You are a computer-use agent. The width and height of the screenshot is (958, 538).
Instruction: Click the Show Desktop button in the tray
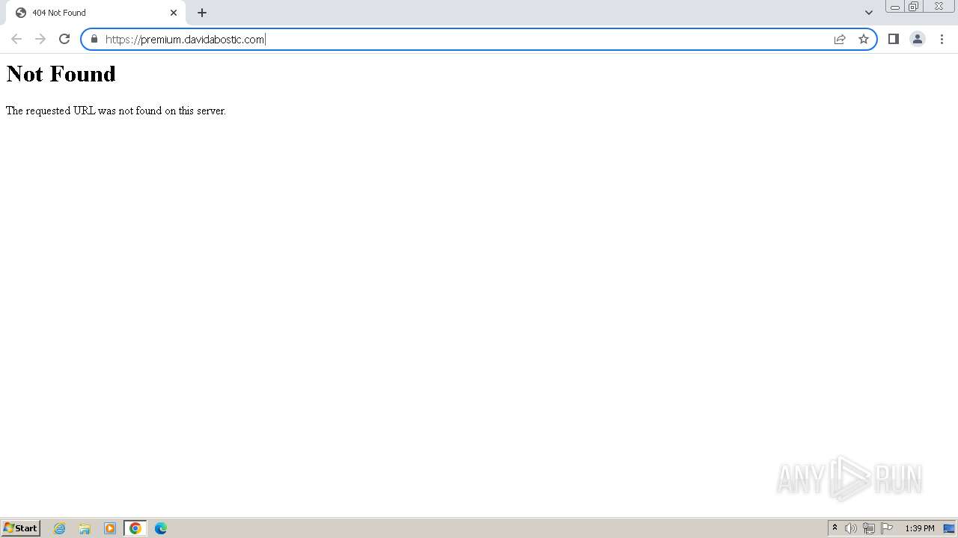pyautogui.click(x=949, y=528)
